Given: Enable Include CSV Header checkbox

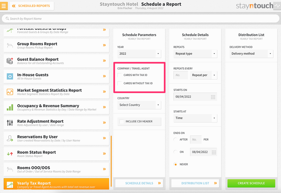Looking at the screenshot, I should (x=122, y=122).
